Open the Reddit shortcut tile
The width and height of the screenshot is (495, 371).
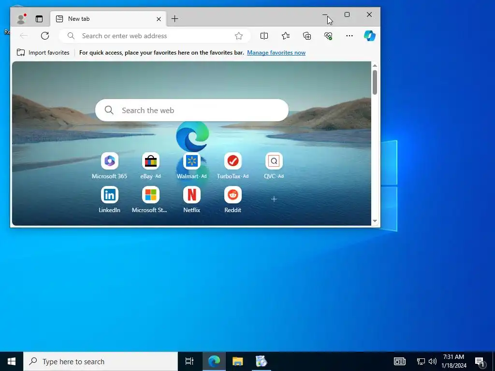[x=233, y=200]
